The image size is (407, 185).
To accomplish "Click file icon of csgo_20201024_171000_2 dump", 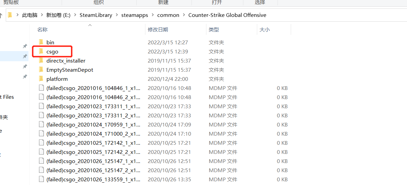I will tap(41, 134).
